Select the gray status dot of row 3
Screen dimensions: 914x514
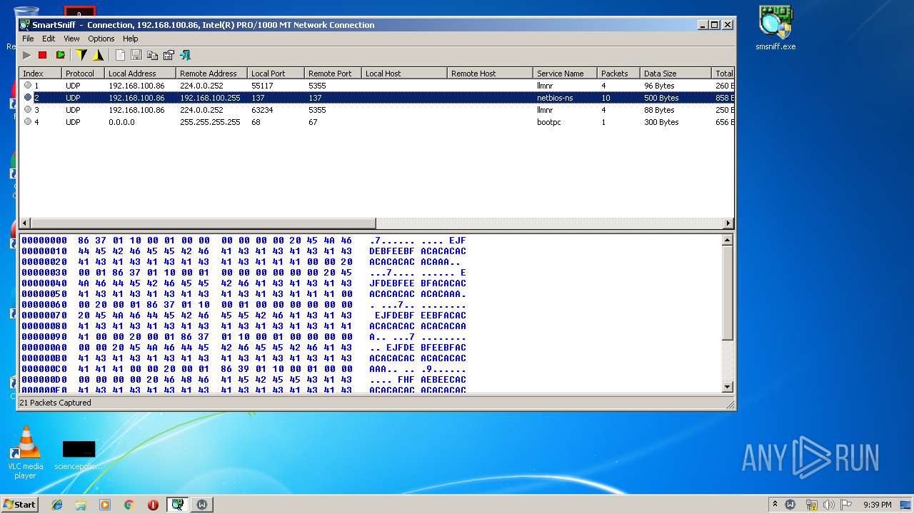(x=28, y=109)
